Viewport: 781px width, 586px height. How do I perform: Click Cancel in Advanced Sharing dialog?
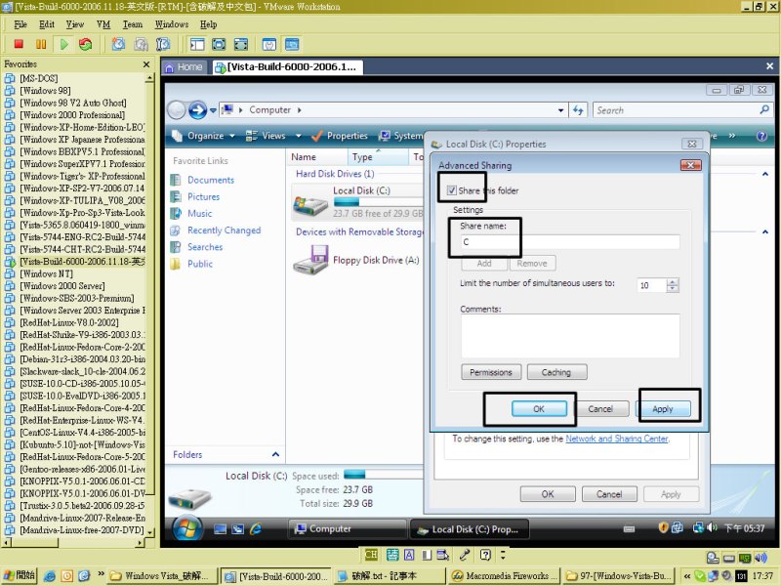600,409
